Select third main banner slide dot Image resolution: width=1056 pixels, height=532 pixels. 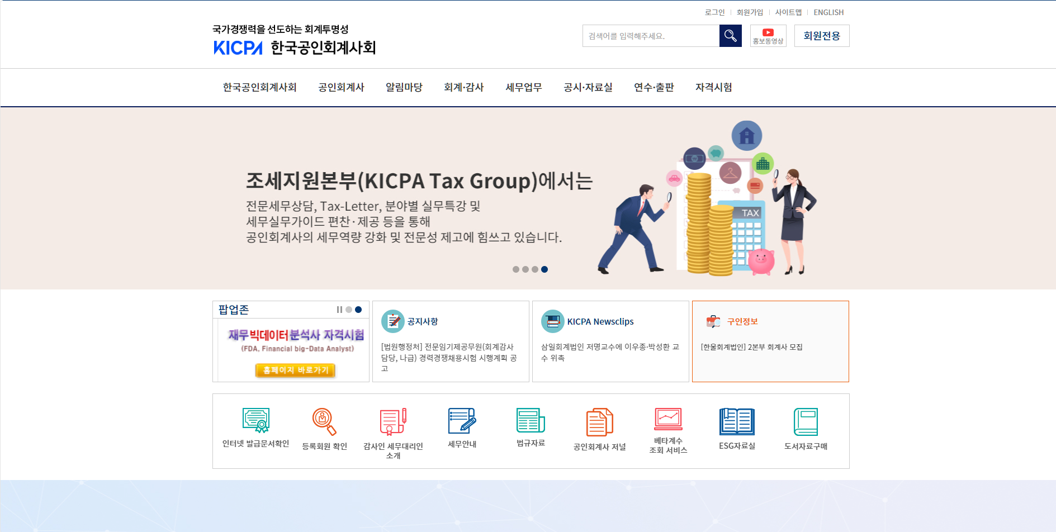pyautogui.click(x=535, y=269)
